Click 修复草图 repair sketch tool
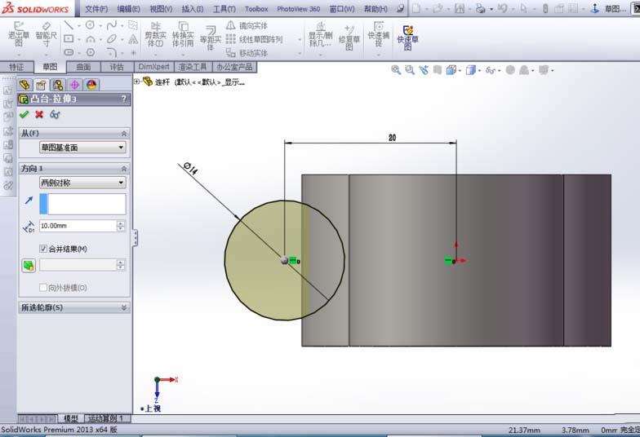Viewport: 640px width, 437px height. pyautogui.click(x=349, y=38)
